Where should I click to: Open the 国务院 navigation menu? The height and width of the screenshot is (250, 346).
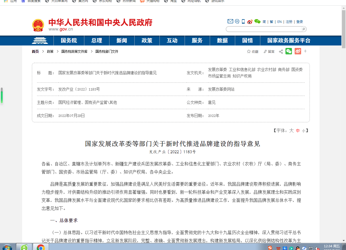(69, 41)
